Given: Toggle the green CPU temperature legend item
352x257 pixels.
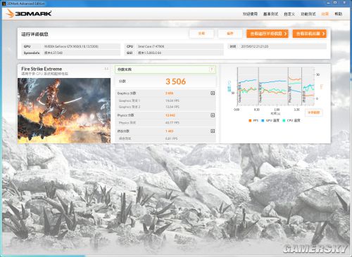Looking at the screenshot, I should click(x=291, y=121).
